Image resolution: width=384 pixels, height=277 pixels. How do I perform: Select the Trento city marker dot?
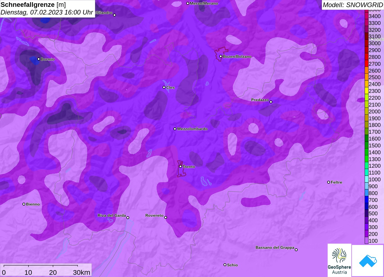click(x=180, y=167)
